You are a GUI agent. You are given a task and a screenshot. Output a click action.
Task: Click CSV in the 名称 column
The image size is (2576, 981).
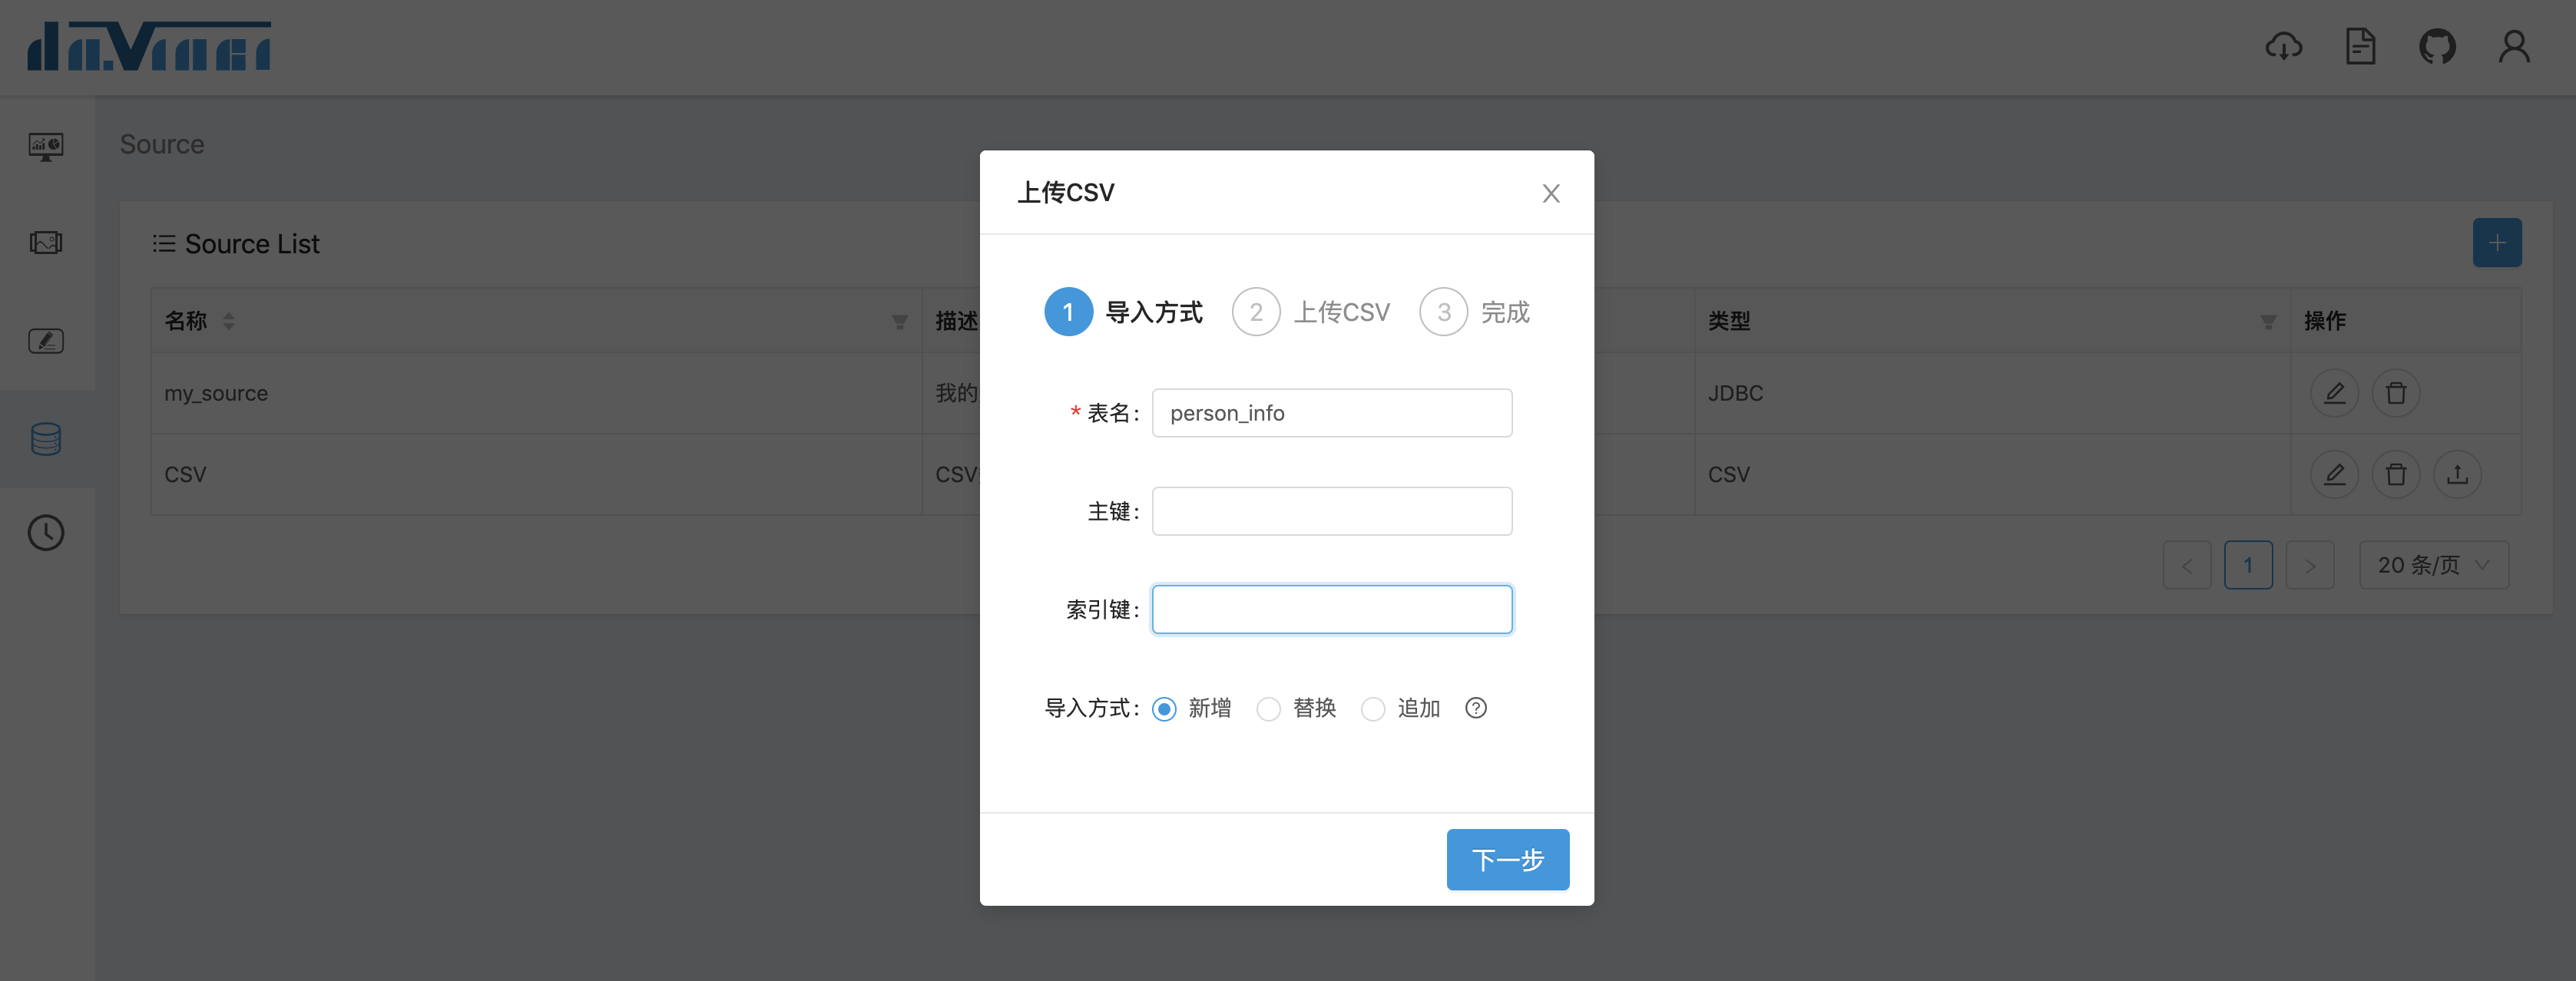coord(185,474)
